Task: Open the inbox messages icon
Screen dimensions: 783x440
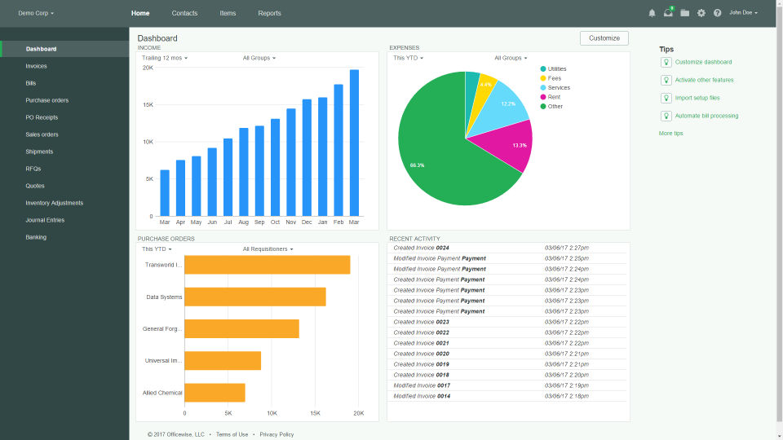Action: 668,13
